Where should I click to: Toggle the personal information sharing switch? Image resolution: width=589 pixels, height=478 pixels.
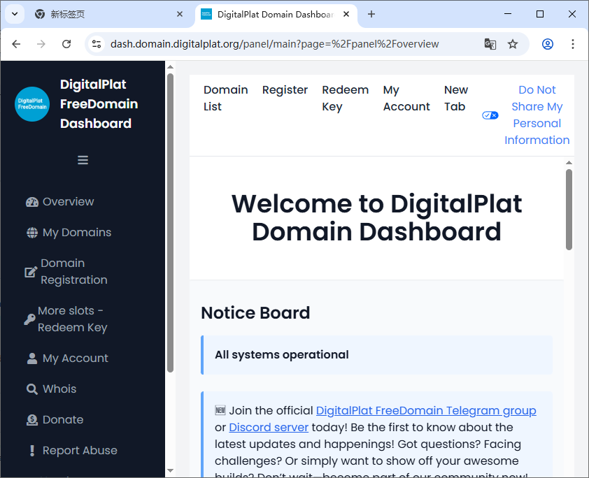(490, 115)
